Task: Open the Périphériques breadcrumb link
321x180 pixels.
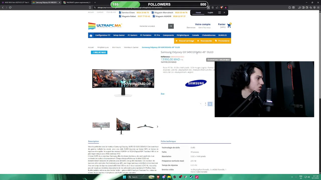Action: coord(103,47)
